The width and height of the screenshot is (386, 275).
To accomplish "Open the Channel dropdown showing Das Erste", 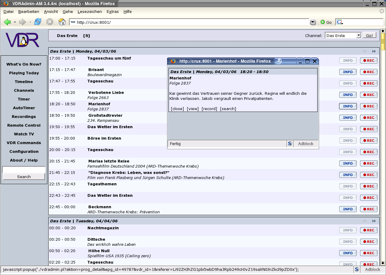I will 343,36.
